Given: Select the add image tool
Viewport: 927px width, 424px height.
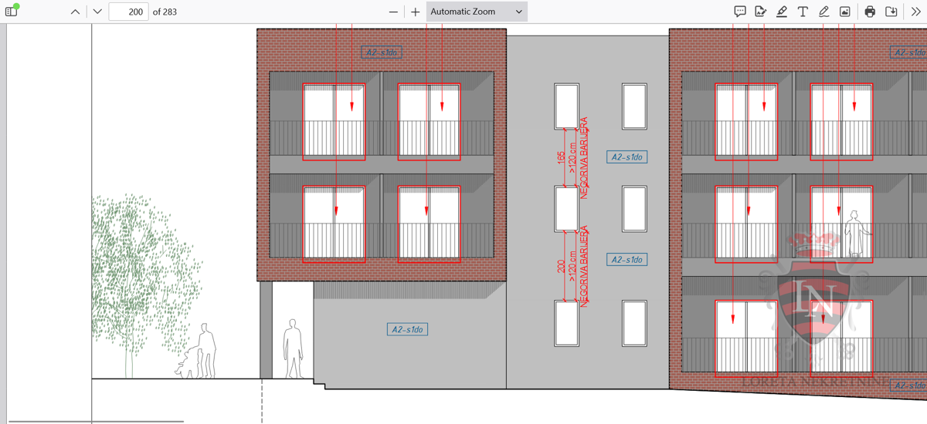Looking at the screenshot, I should click(845, 12).
